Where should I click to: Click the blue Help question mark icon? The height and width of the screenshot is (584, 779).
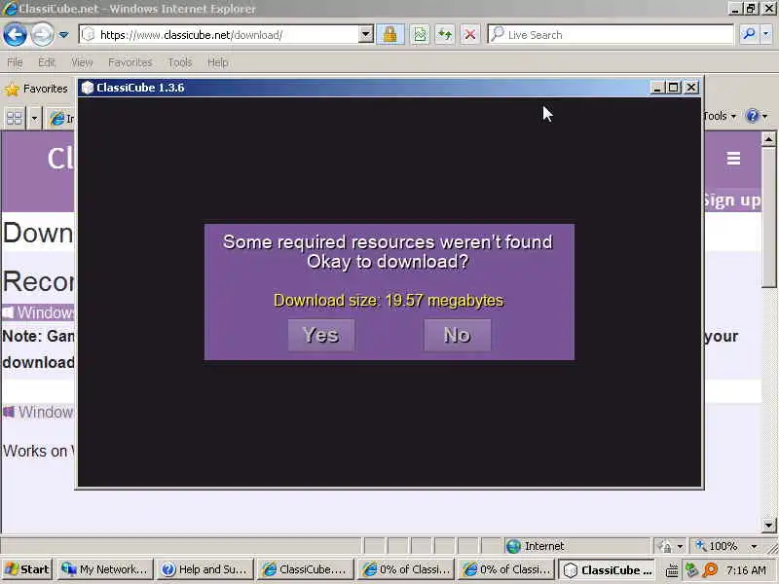pyautogui.click(x=752, y=116)
